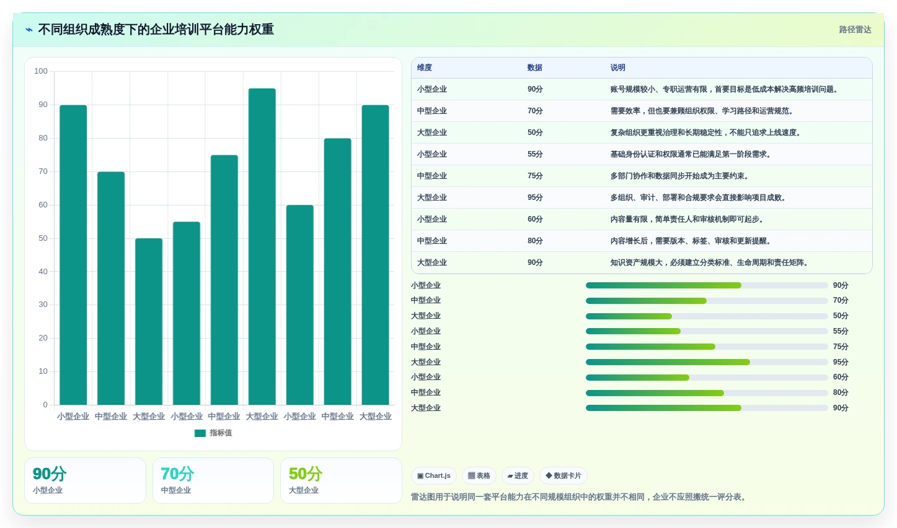897x528 pixels.
Task: Click the 大型企业 chart bar reaching 50
Action: point(149,322)
